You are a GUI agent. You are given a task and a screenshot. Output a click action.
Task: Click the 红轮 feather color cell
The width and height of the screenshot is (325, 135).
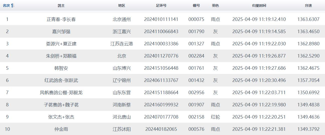[215, 117]
